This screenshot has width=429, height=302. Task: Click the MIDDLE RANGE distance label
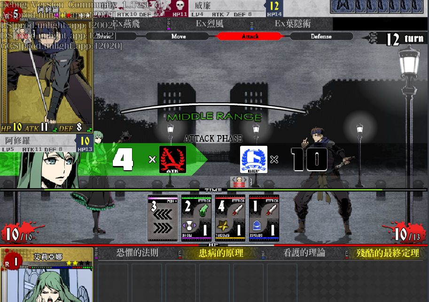point(214,117)
